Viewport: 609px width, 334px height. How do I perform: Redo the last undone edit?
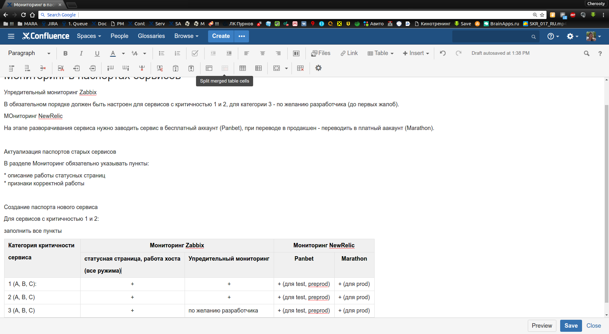click(x=459, y=53)
